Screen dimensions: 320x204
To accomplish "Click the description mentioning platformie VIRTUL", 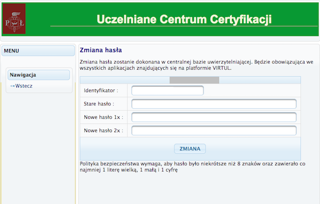I will click(196, 65).
